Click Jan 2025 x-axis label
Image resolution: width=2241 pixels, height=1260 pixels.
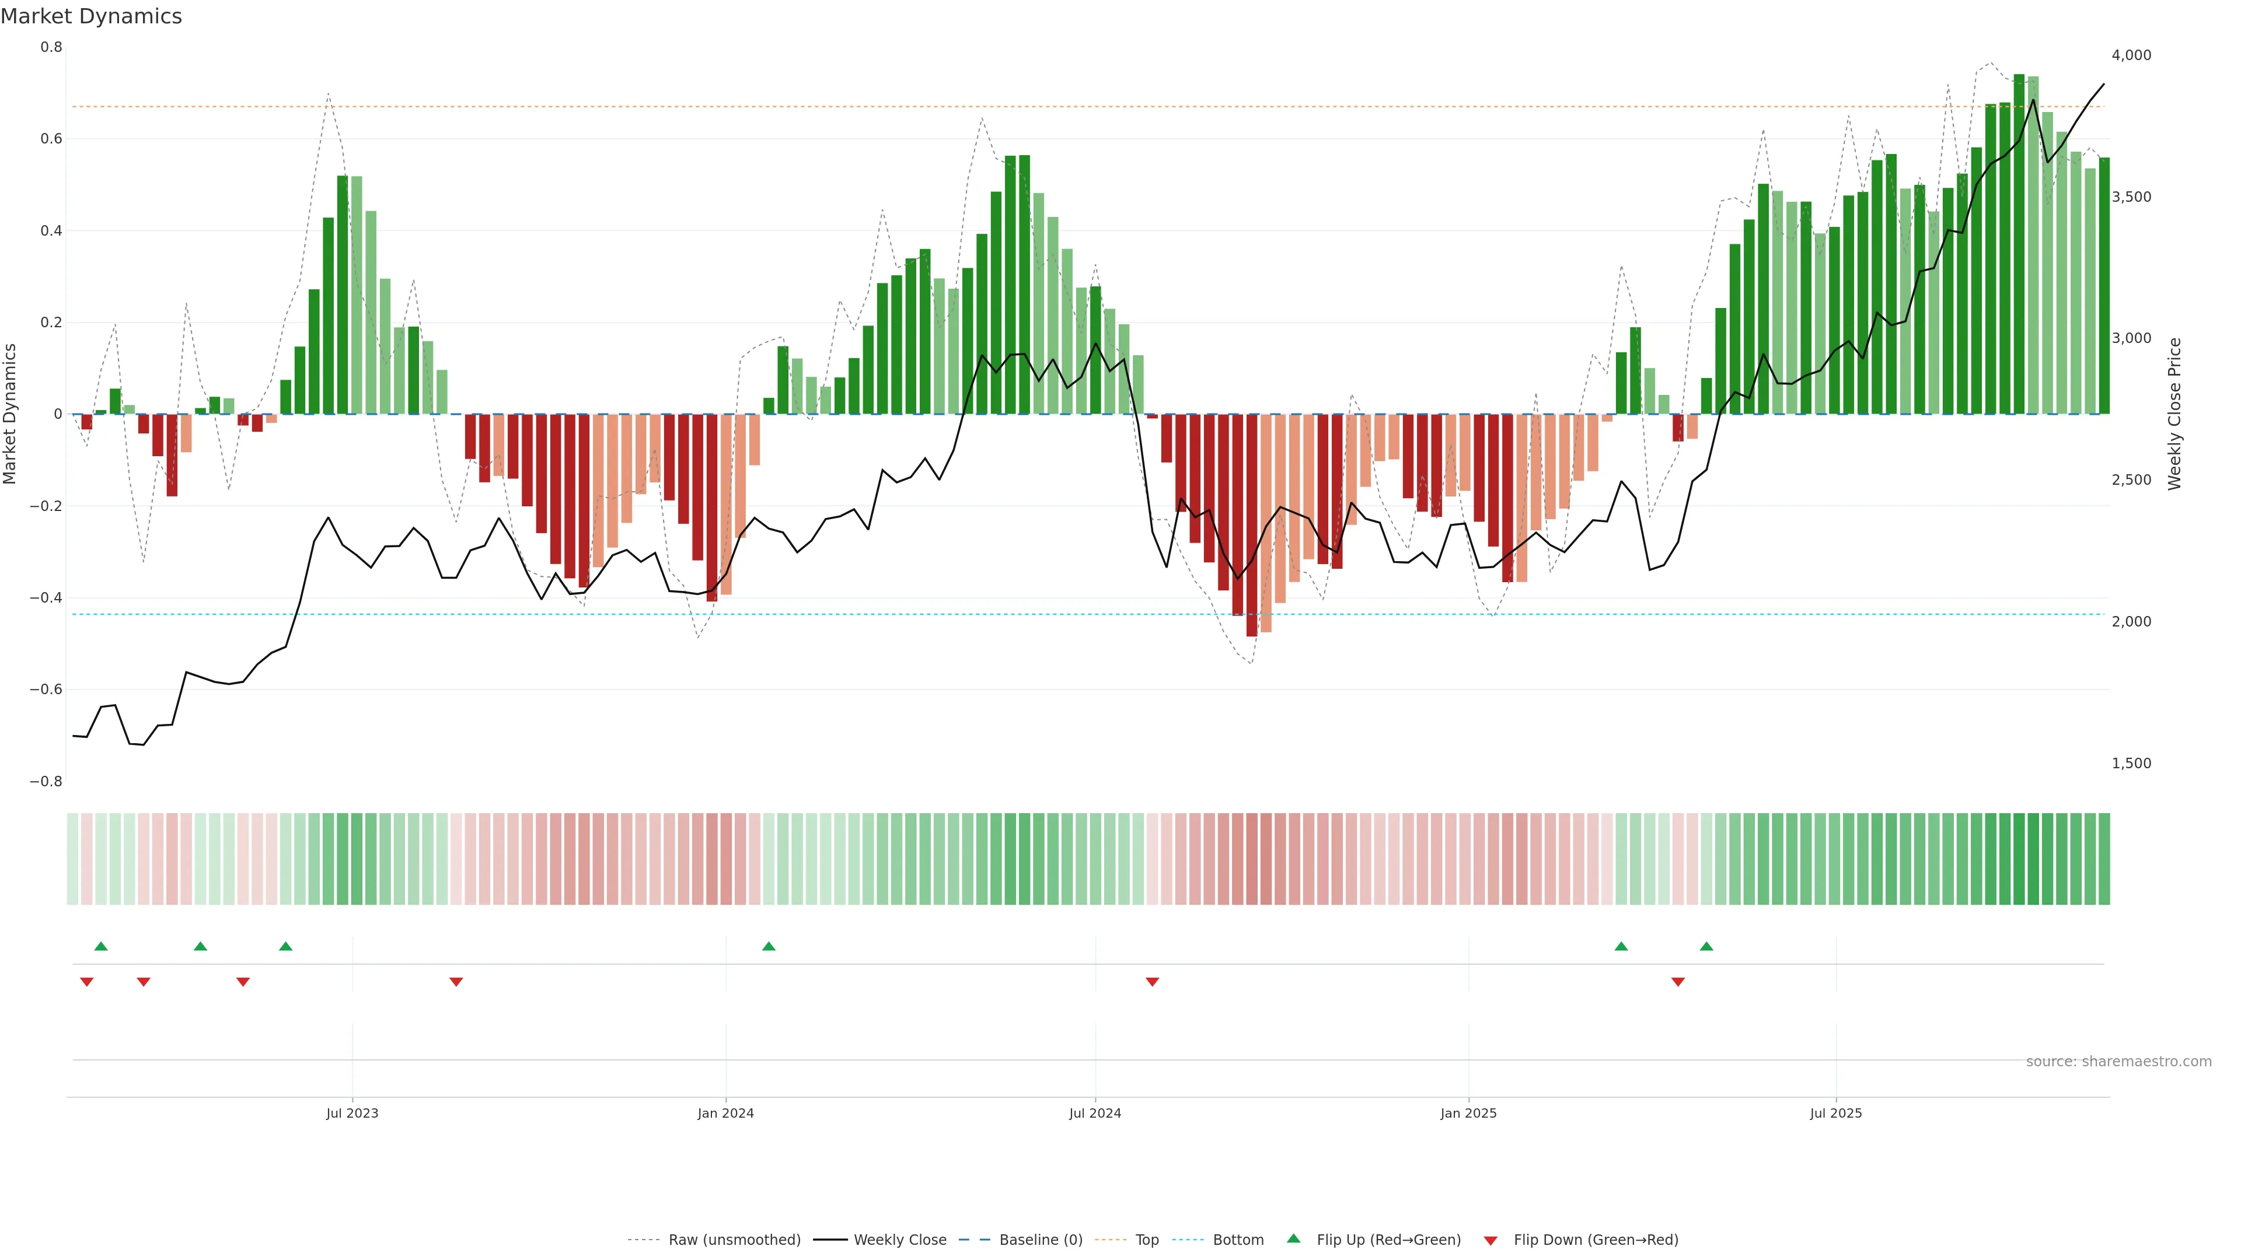click(x=1468, y=1113)
